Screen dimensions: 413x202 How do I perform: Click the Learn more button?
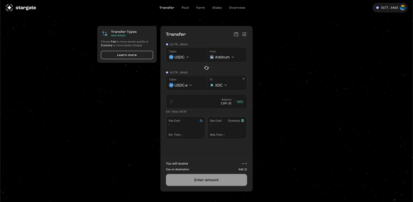127,55
